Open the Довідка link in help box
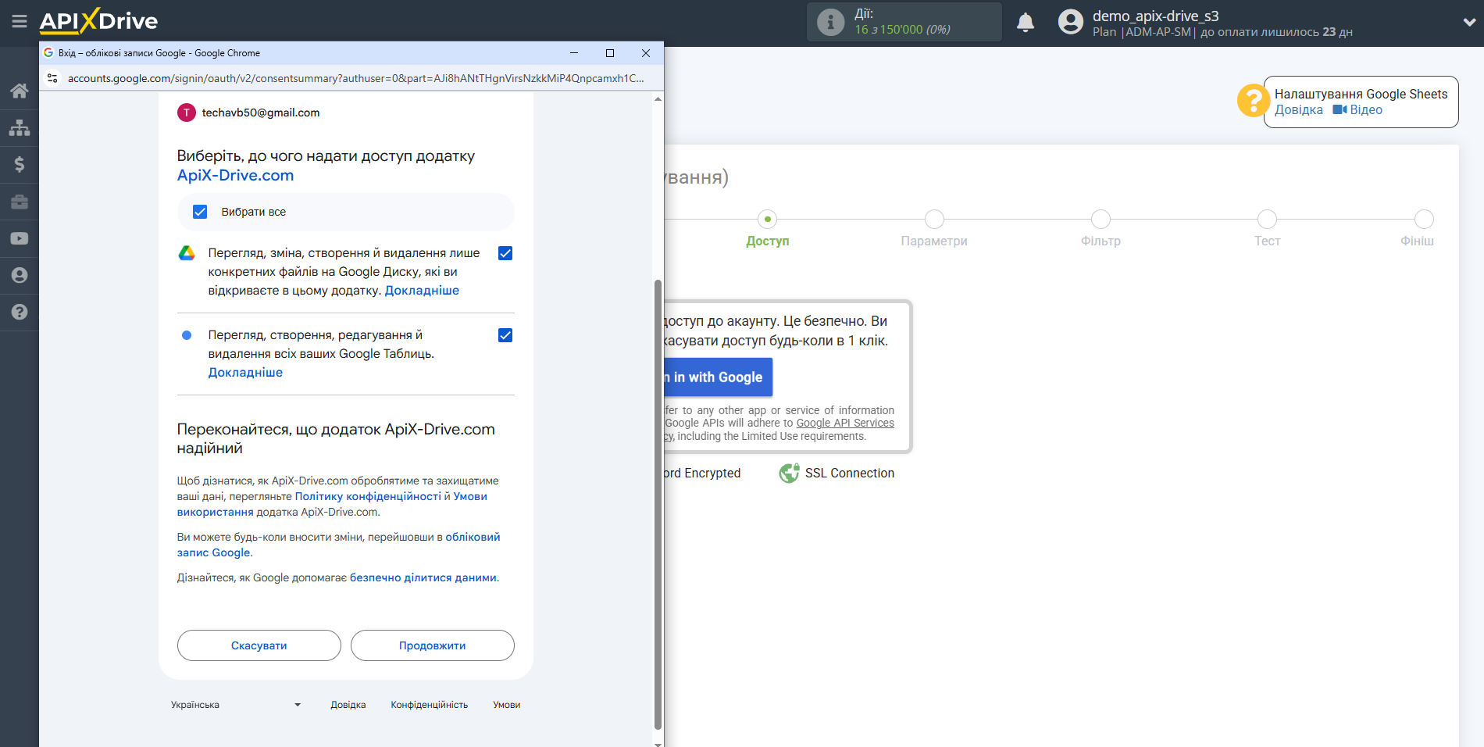1484x747 pixels. (1299, 110)
